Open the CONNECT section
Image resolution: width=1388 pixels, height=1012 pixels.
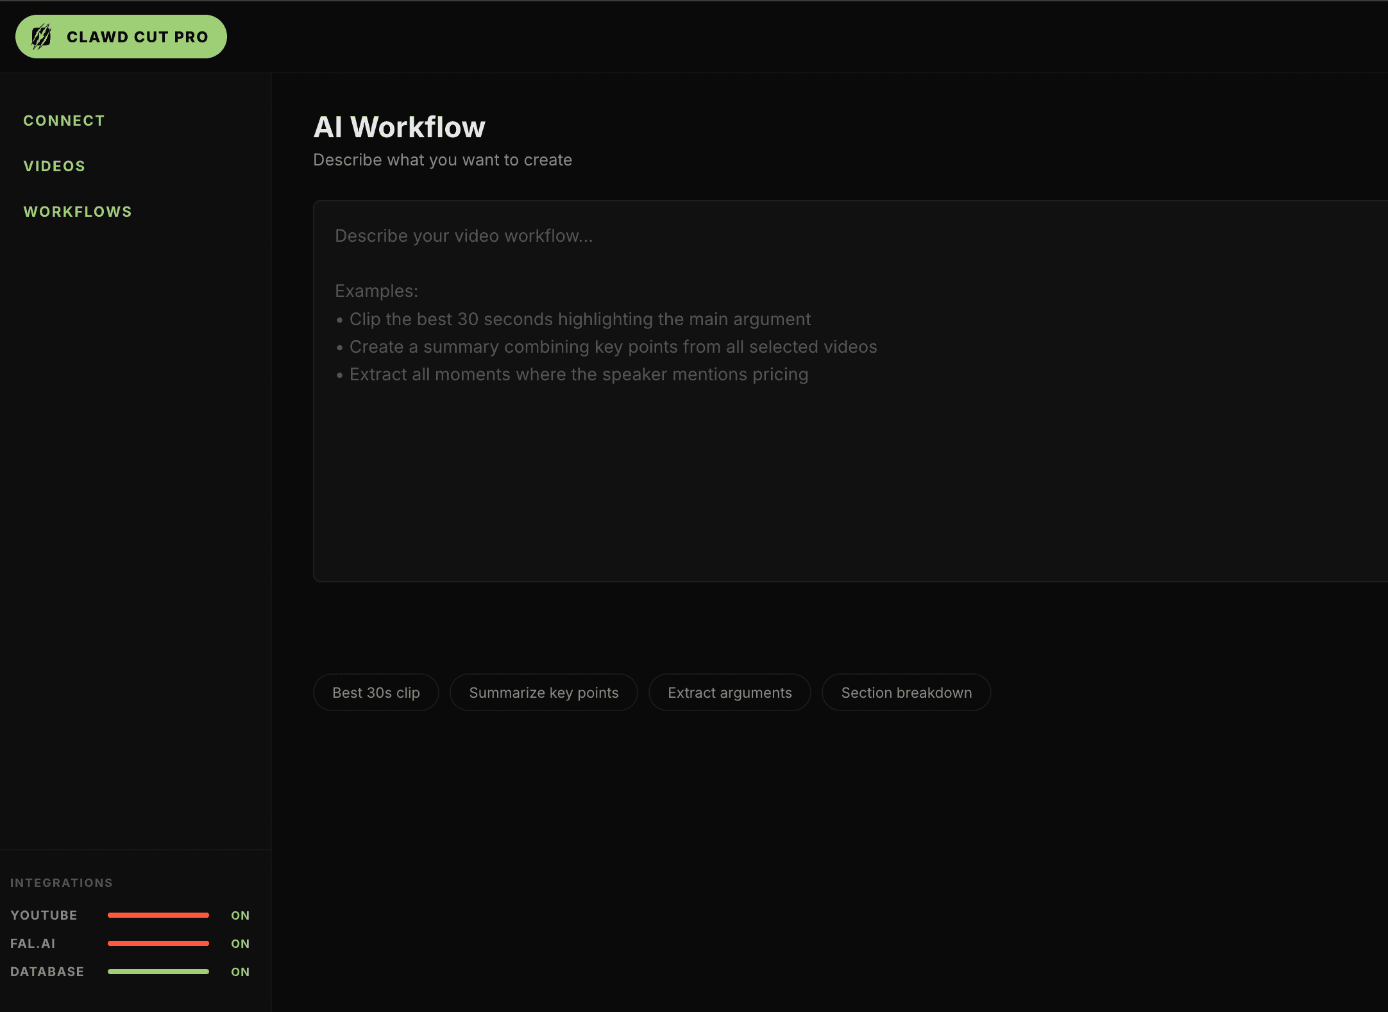(64, 121)
